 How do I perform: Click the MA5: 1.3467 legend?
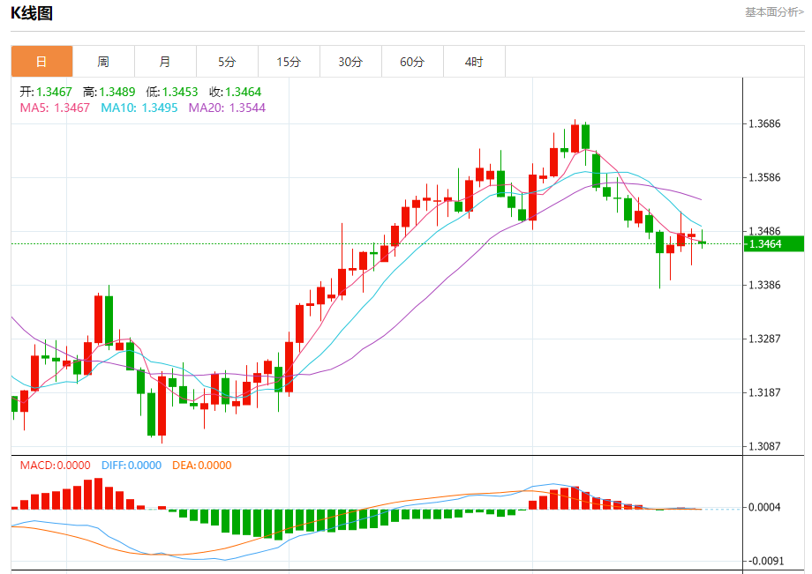(x=55, y=108)
